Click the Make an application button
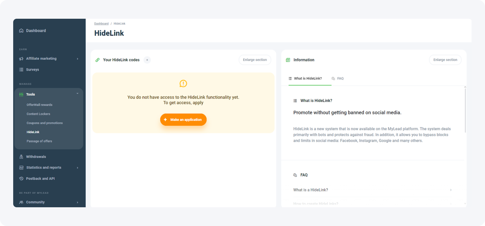Image resolution: width=485 pixels, height=226 pixels. pyautogui.click(x=183, y=120)
